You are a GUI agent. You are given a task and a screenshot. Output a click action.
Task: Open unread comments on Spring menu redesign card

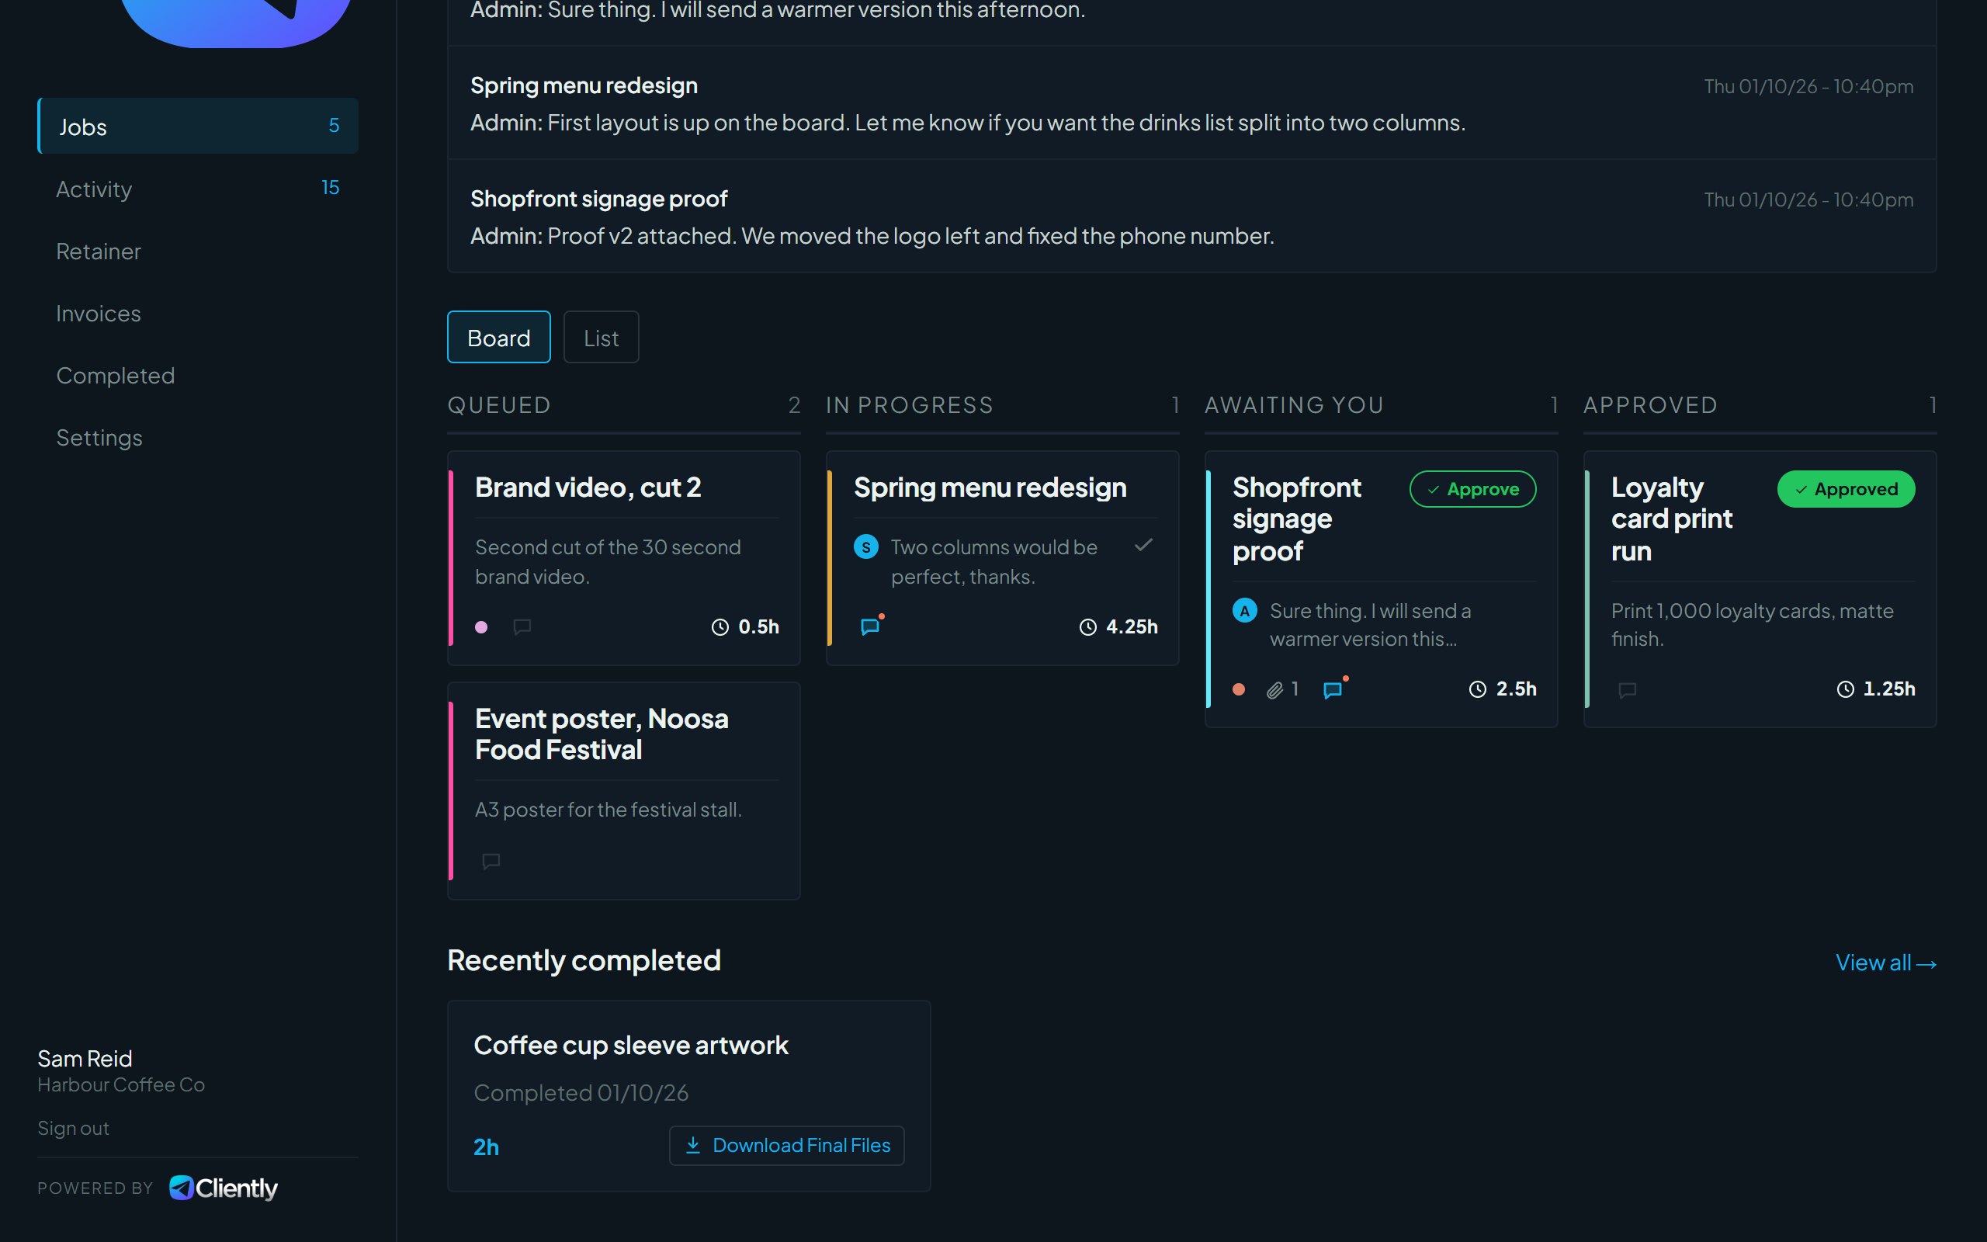870,626
